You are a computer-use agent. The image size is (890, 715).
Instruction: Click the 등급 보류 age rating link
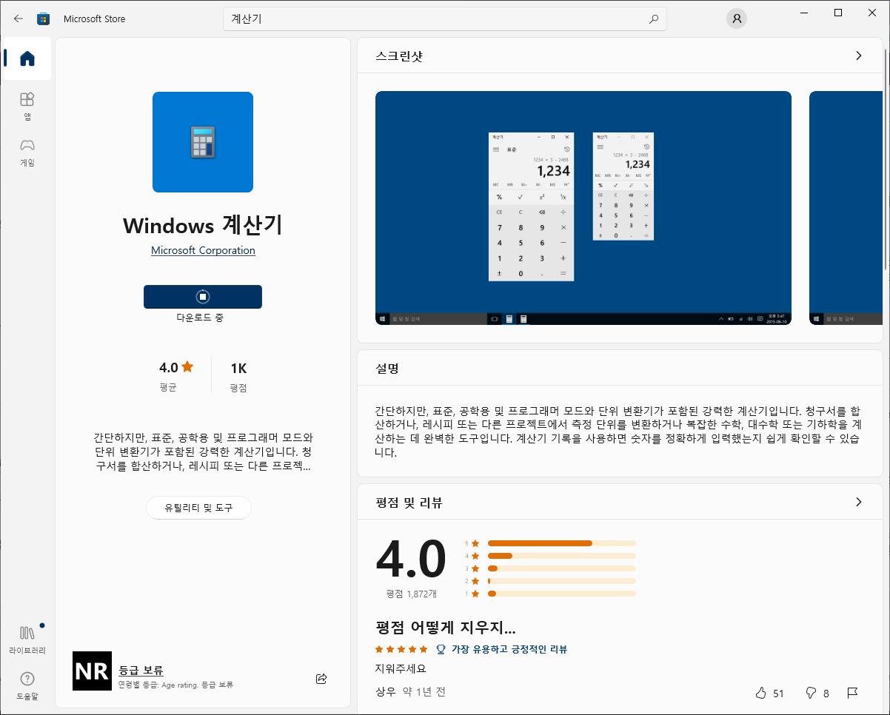point(139,671)
